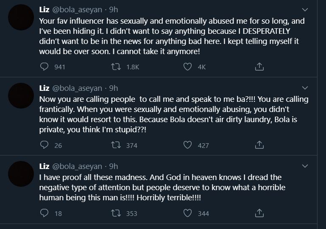This screenshot has height=229, width=326.
Task: Expand the second tweet's chevron menu
Action: pyautogui.click(x=305, y=88)
